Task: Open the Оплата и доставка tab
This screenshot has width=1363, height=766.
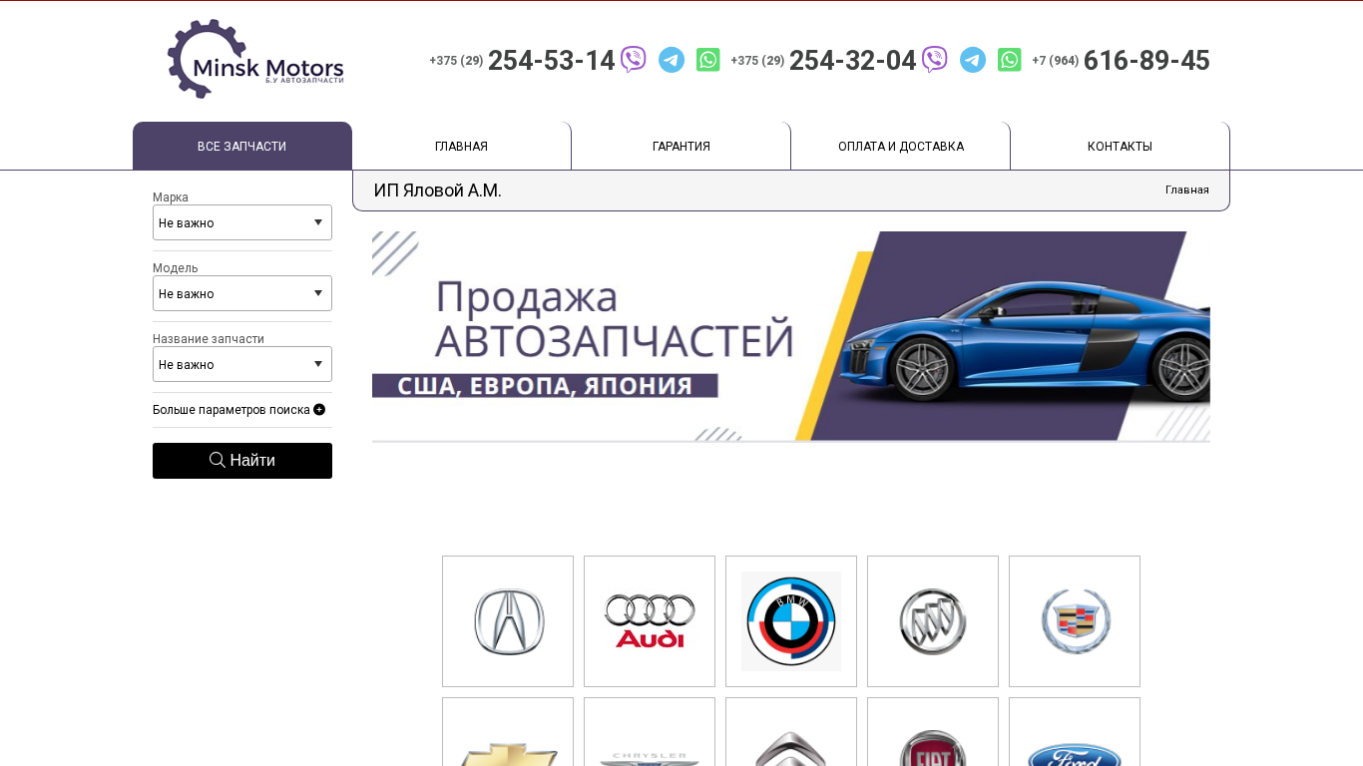Action: coord(901,146)
